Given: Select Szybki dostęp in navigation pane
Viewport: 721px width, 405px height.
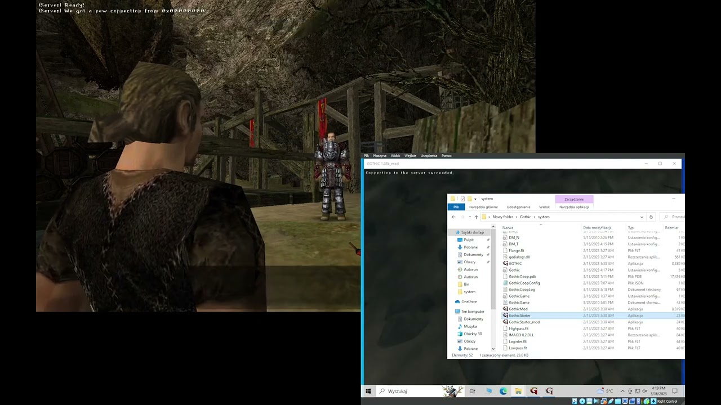Looking at the screenshot, I should (472, 232).
